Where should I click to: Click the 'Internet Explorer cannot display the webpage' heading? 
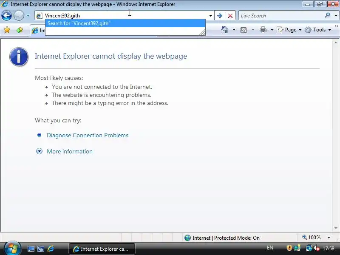click(111, 56)
